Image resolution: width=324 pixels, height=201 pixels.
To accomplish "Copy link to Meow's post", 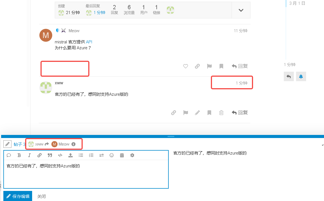I will pyautogui.click(x=197, y=66).
